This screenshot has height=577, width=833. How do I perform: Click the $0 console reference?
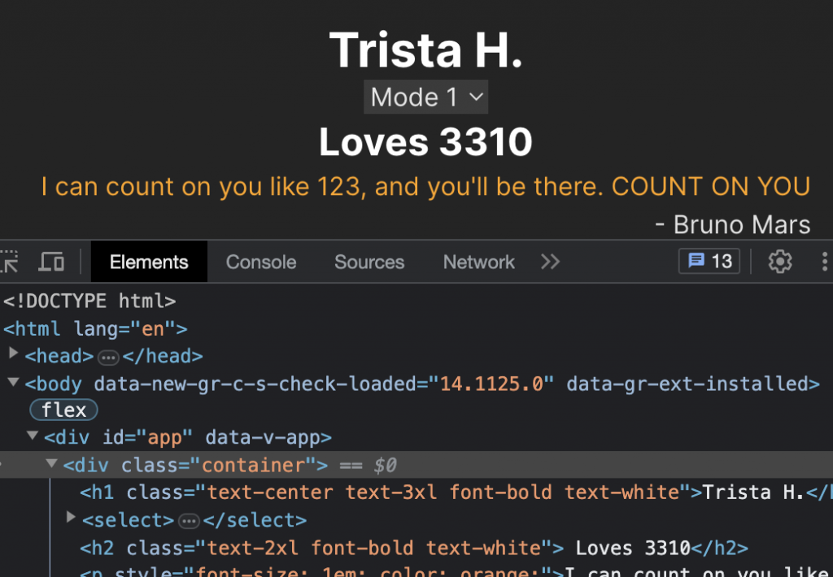pyautogui.click(x=385, y=466)
